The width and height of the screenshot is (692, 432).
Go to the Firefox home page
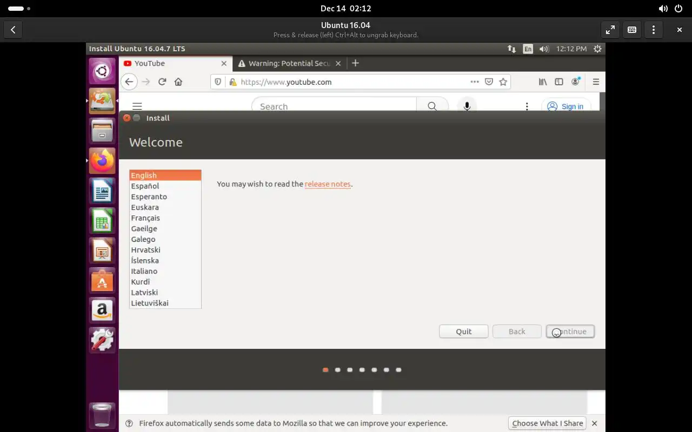click(x=178, y=82)
